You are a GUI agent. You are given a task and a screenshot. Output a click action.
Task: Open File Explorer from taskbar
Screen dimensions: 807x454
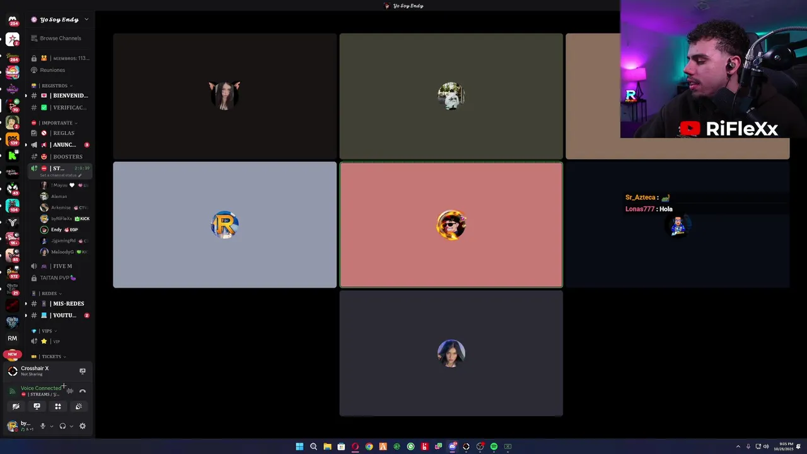[327, 446]
